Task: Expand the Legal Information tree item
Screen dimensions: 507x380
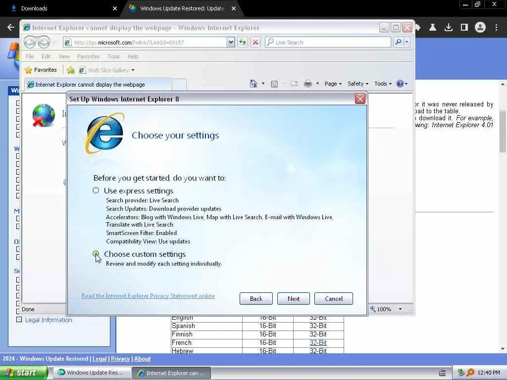Action: click(19, 320)
